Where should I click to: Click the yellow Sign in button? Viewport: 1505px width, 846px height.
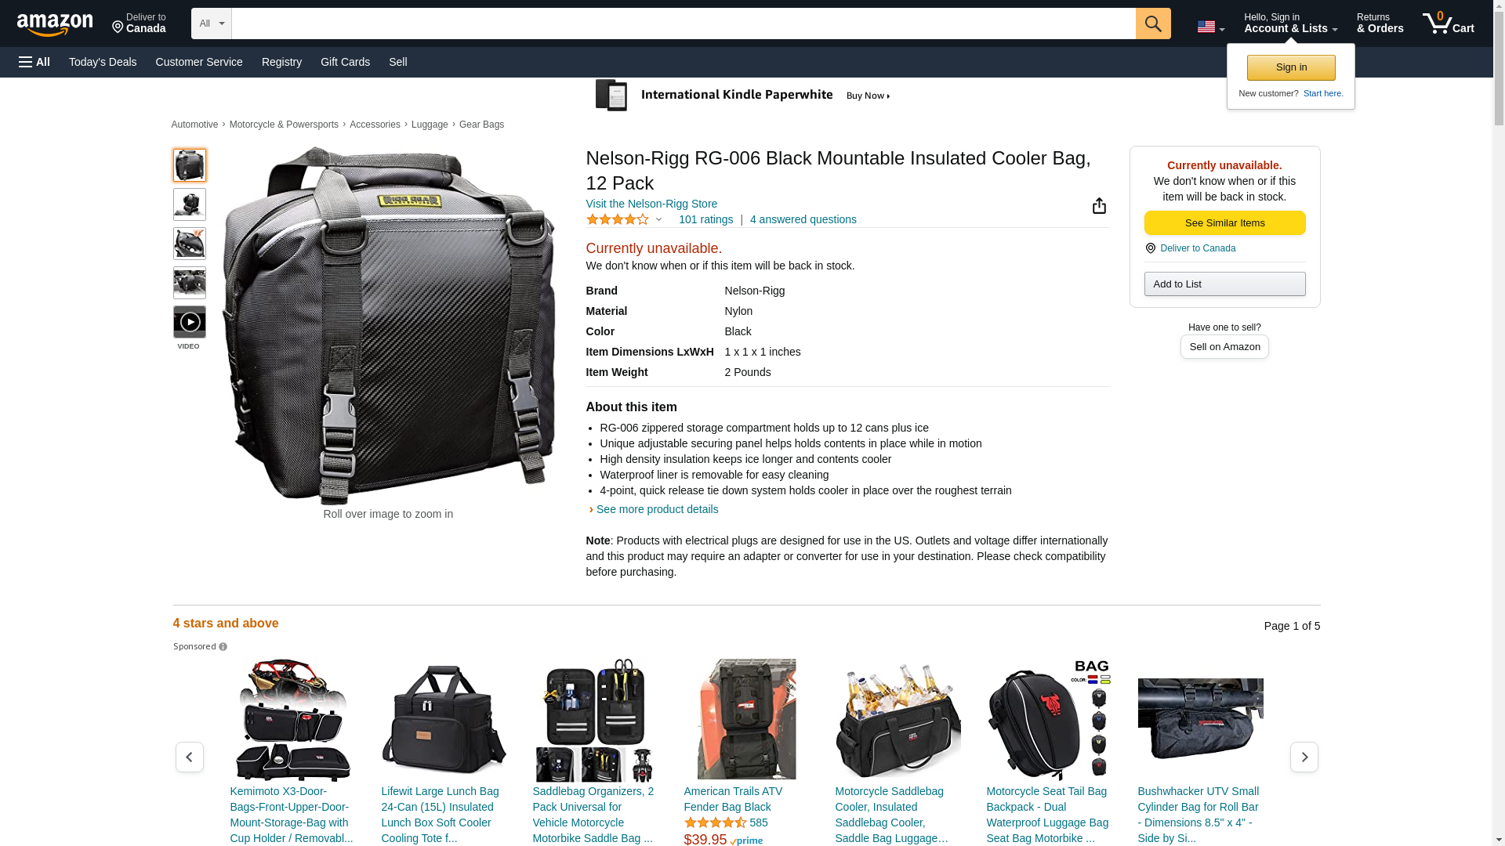tap(1290, 67)
